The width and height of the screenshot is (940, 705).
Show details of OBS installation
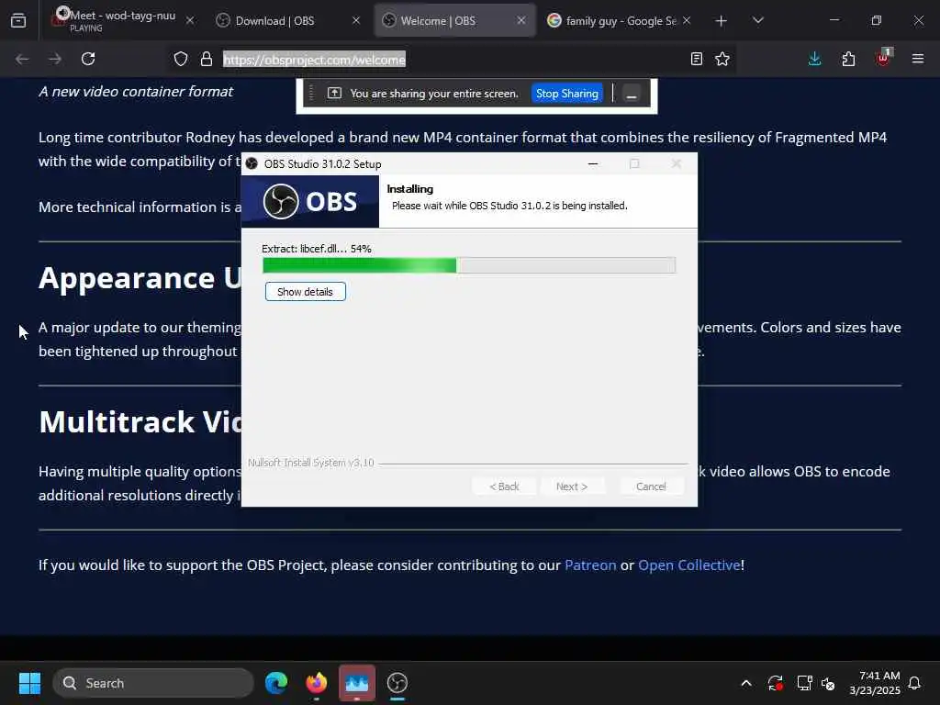pyautogui.click(x=305, y=292)
